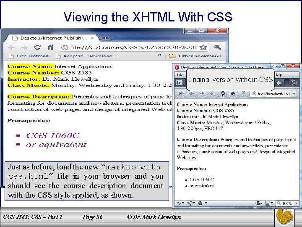The width and height of the screenshot is (302, 227).
Task: Open Opera Link sync status dropdown
Action: pyautogui.click(x=180, y=203)
